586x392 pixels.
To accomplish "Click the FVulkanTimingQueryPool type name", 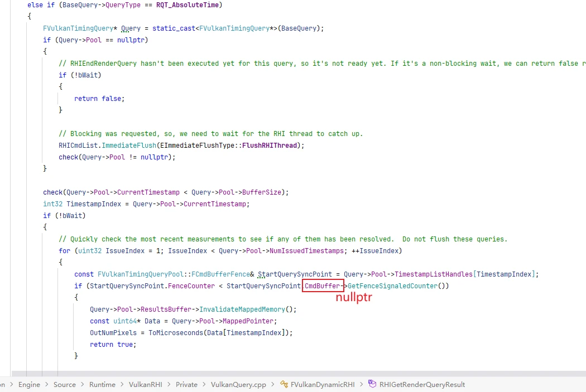I will click(141, 274).
